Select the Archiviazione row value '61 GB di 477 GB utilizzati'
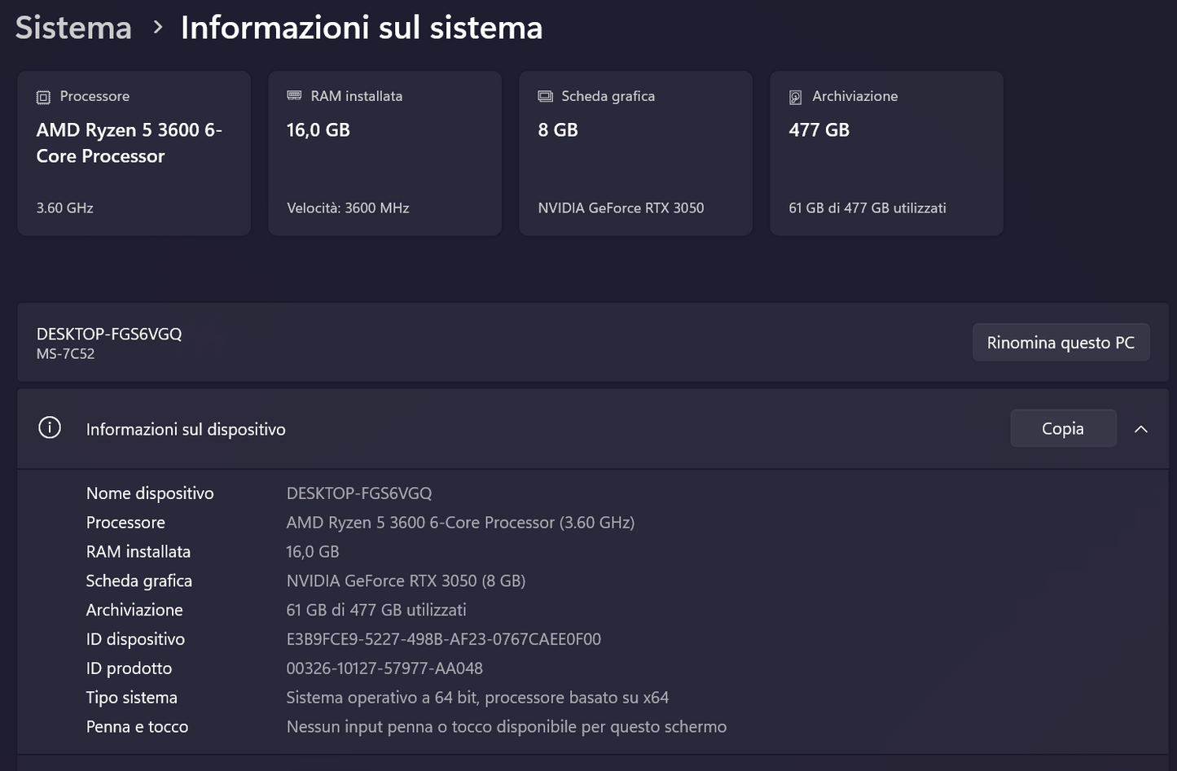 tap(376, 610)
